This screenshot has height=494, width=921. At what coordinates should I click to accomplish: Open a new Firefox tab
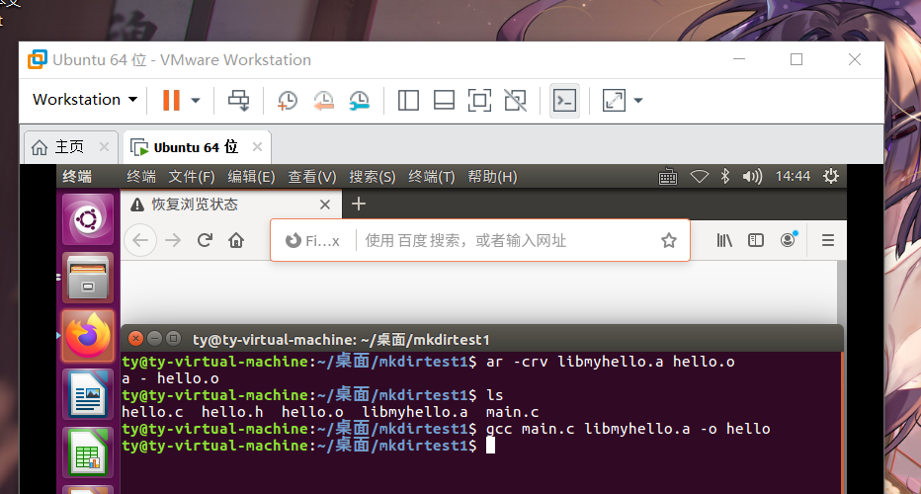(x=359, y=204)
